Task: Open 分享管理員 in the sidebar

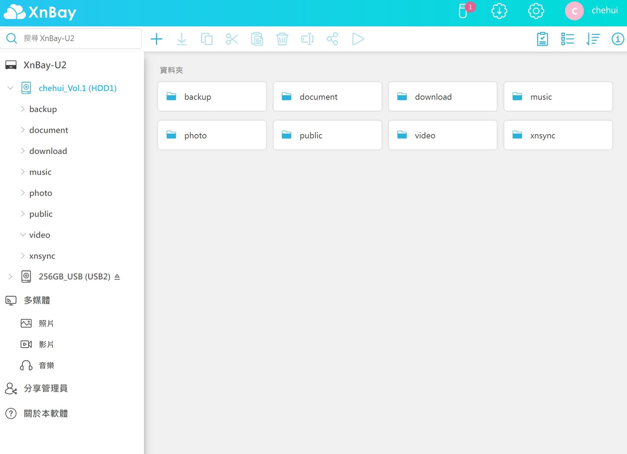Action: tap(45, 388)
